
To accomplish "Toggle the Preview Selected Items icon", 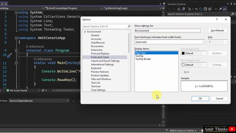I will tap(225, 9).
